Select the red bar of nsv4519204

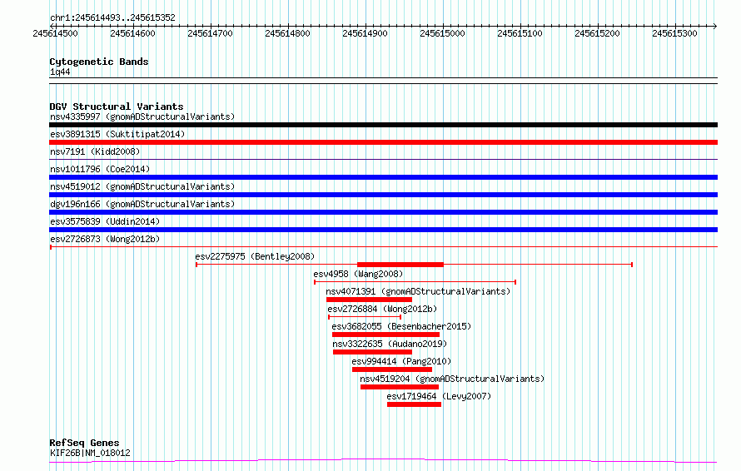tap(400, 387)
